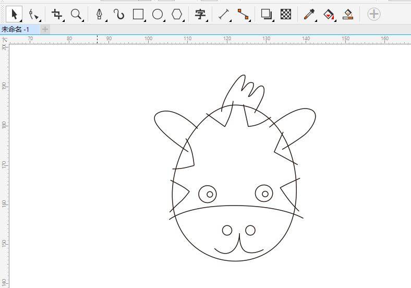Select the Pen tool
Screen dimensions: 411x288
click(100, 14)
